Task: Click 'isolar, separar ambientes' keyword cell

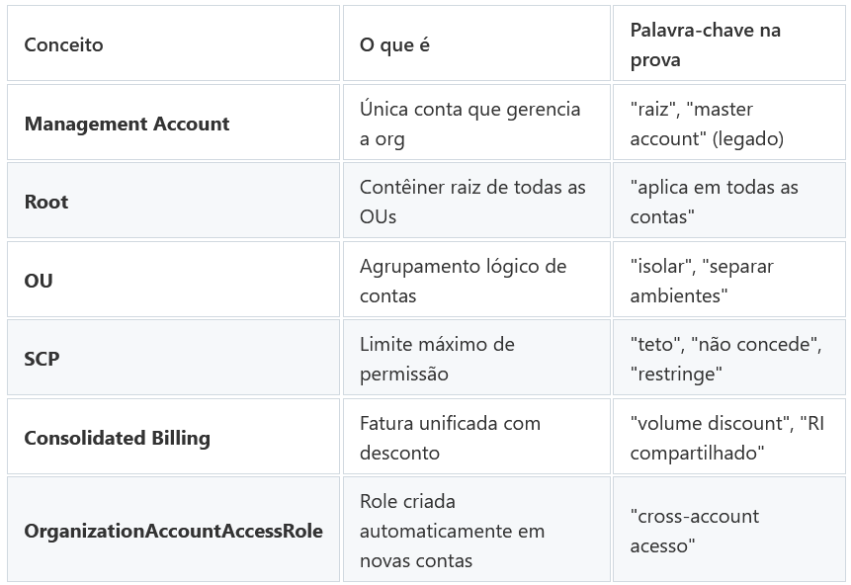Action: (x=728, y=280)
